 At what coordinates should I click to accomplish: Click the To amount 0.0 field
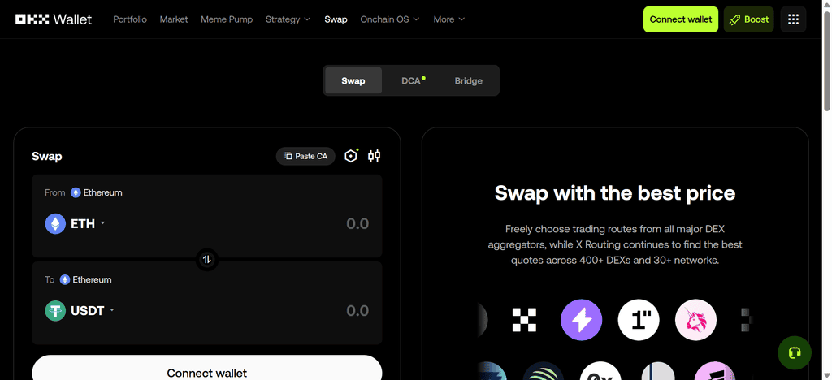tap(357, 310)
